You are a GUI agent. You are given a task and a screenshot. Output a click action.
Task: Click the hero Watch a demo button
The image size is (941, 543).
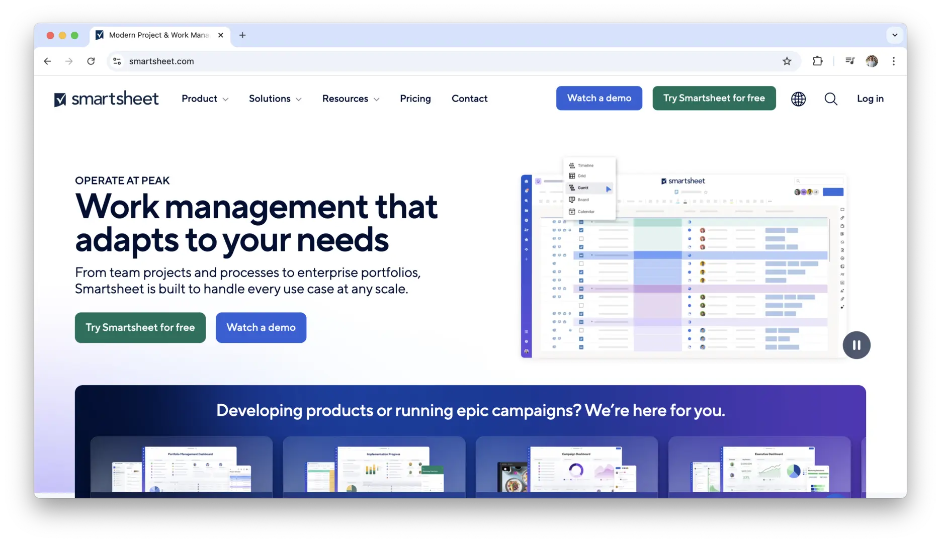[x=261, y=328]
